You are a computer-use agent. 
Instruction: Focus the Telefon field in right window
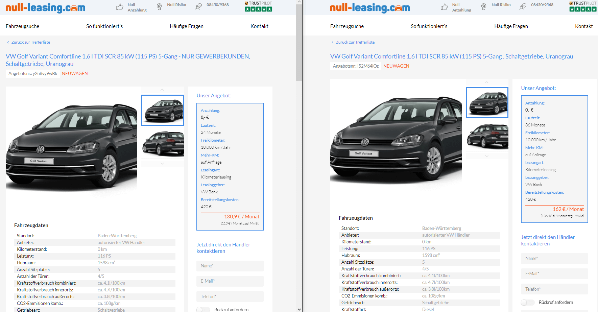click(554, 289)
